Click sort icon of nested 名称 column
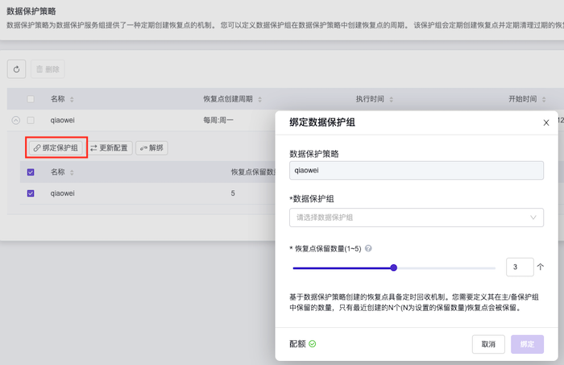The height and width of the screenshot is (365, 564). (72, 172)
